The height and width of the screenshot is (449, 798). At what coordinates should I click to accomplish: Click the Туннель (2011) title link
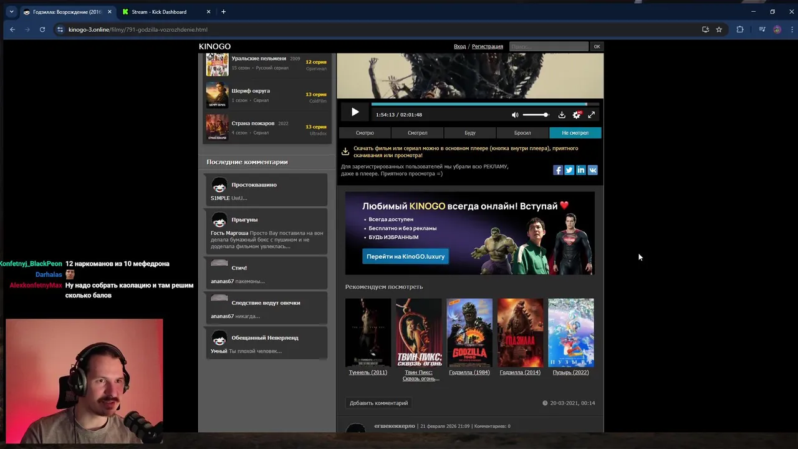pos(368,372)
